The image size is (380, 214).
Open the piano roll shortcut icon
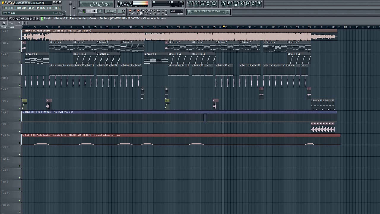point(202,4)
